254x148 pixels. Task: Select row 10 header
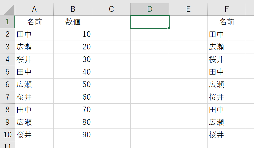point(7,135)
